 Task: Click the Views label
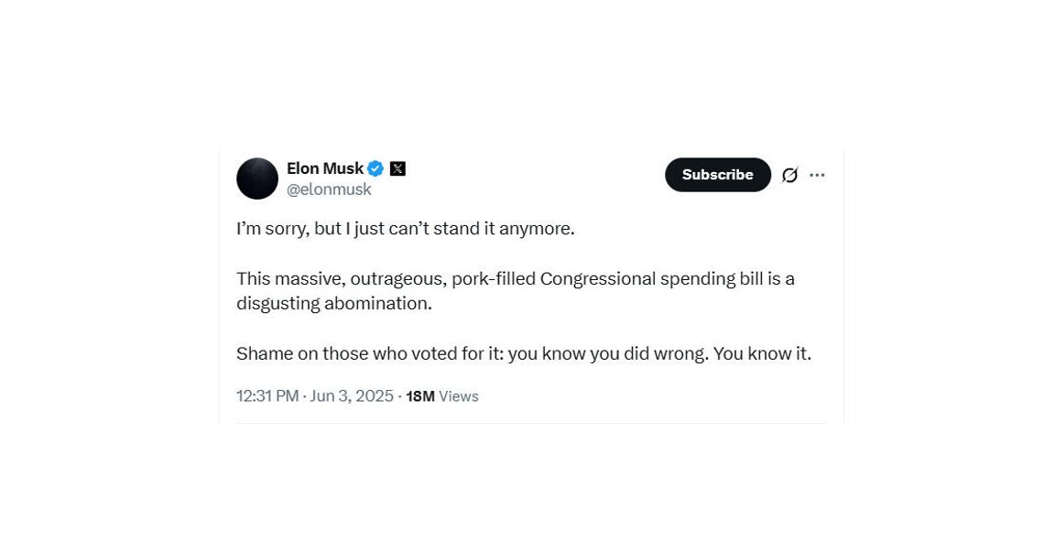pos(459,396)
